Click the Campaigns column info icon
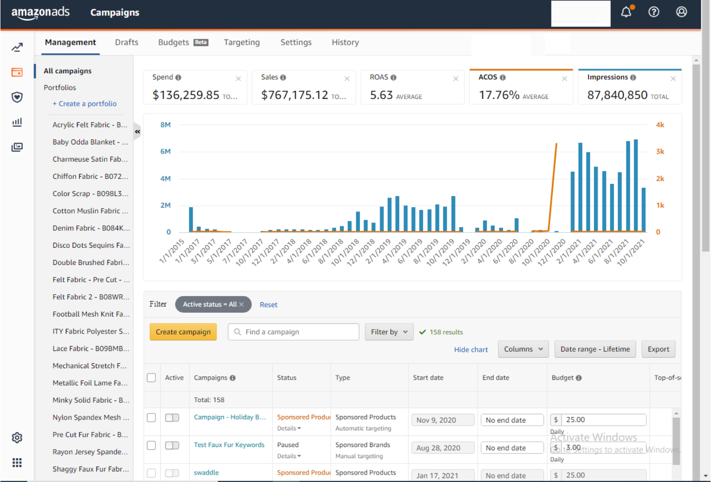 pyautogui.click(x=232, y=378)
